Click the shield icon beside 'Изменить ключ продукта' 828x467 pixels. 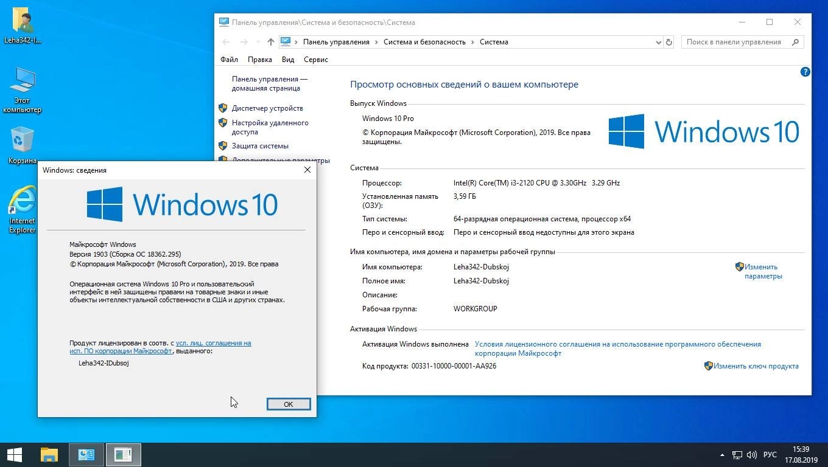coord(708,366)
